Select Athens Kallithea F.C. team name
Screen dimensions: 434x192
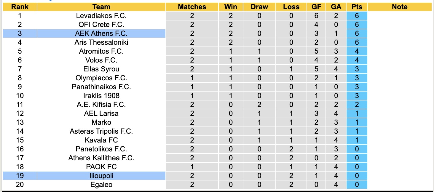coord(101,158)
